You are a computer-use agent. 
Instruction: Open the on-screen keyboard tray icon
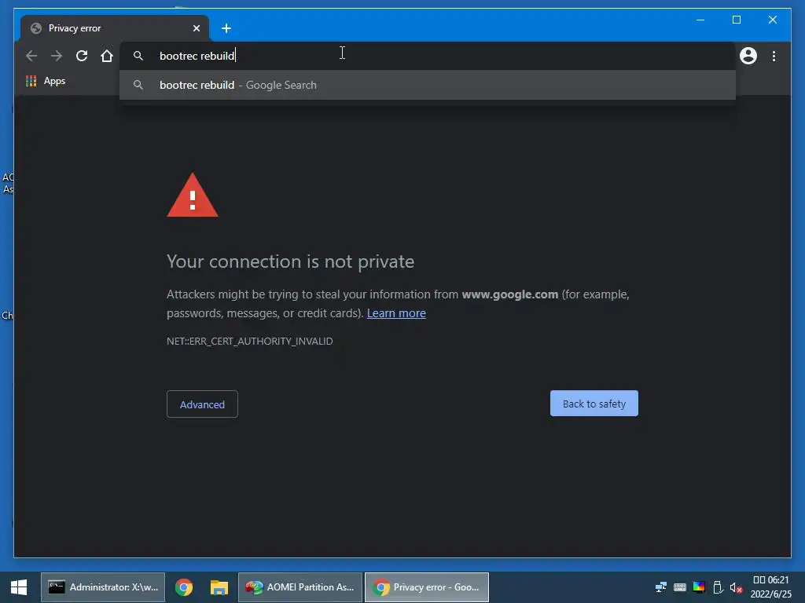[x=680, y=587]
